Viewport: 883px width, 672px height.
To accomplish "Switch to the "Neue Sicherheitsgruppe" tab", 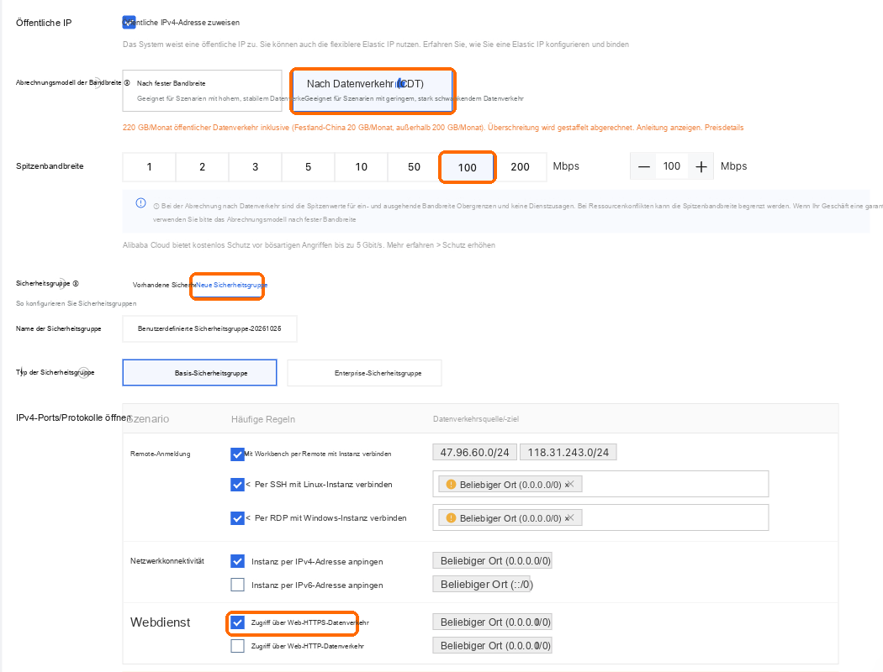I will pyautogui.click(x=231, y=285).
